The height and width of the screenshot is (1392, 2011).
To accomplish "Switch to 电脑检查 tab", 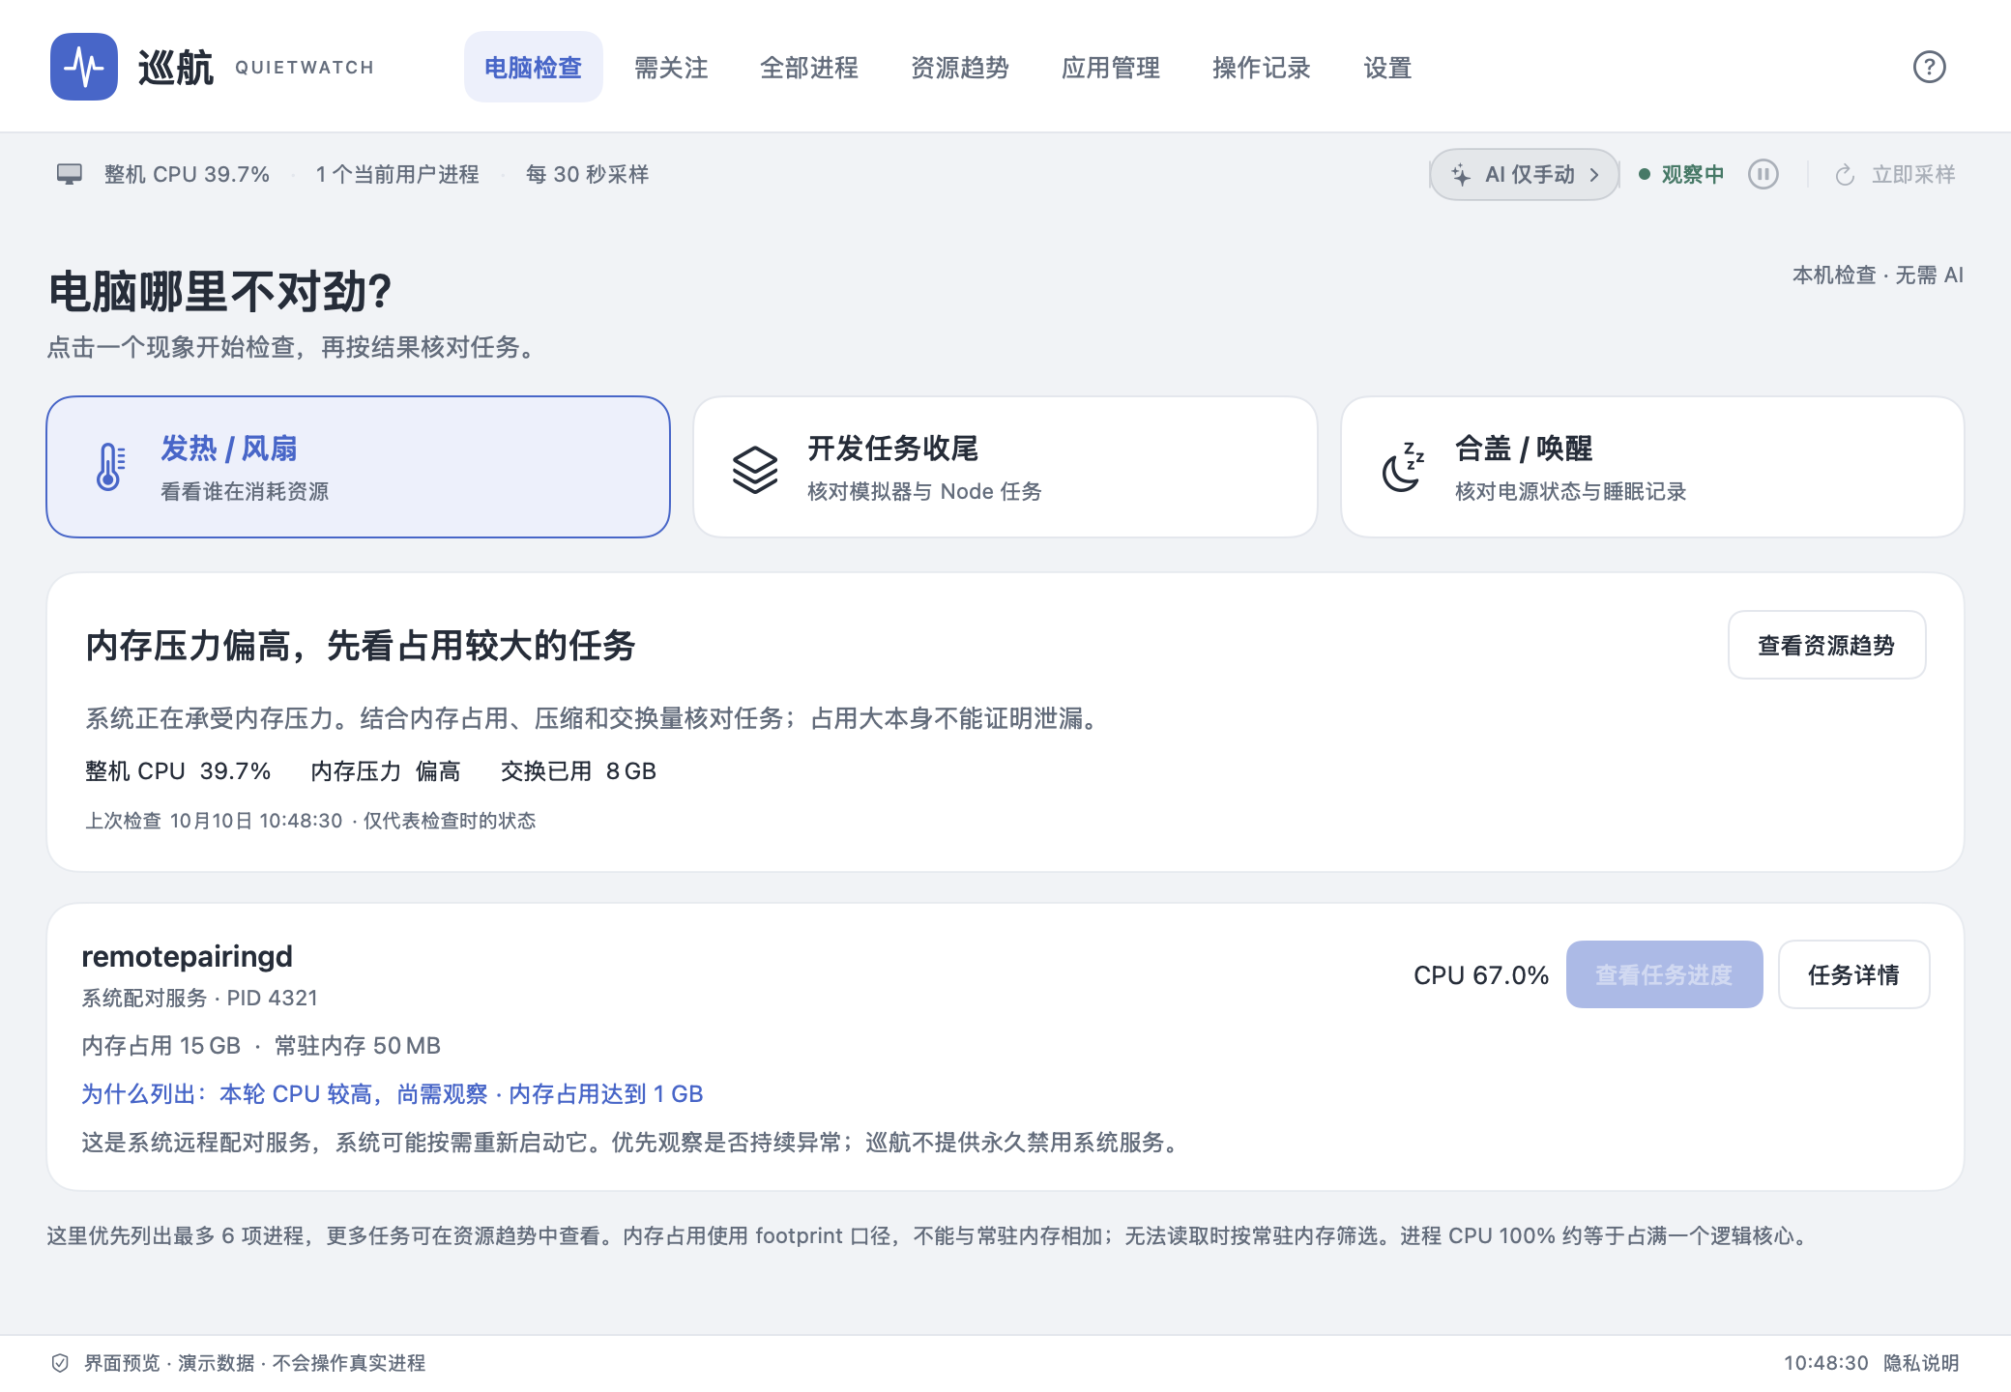I will tap(534, 67).
